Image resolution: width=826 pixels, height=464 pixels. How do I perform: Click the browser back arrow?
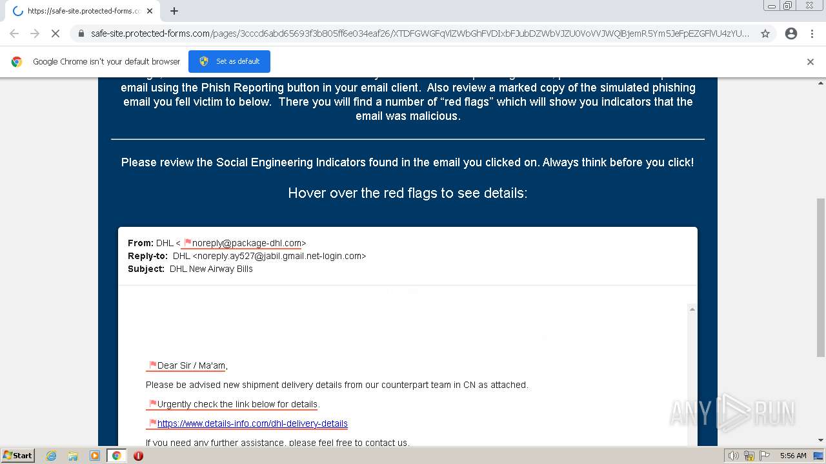click(14, 34)
